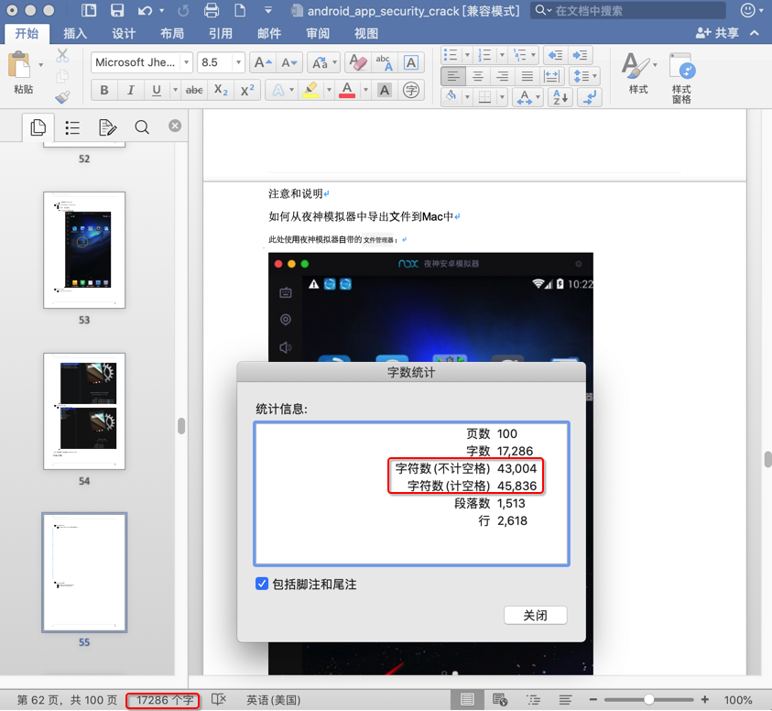The width and height of the screenshot is (772, 711).
Task: Toggle Bold formatting
Action: (x=103, y=90)
